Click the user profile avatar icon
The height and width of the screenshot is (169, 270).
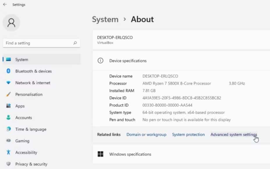(x=11, y=23)
